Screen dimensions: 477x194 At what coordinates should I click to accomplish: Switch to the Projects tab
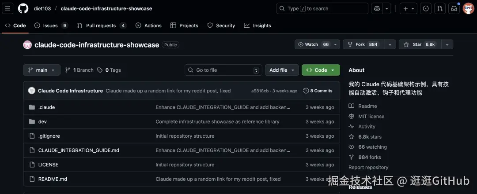click(x=184, y=26)
